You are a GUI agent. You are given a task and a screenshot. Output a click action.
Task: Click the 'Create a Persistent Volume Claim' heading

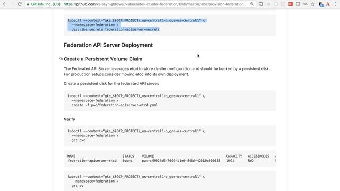coord(103,59)
